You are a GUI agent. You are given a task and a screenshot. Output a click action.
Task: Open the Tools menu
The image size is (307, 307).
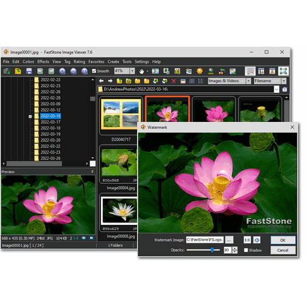[127, 62]
